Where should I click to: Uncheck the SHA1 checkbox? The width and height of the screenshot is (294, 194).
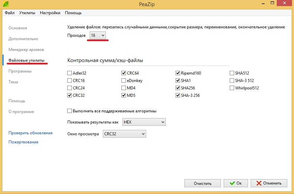click(178, 81)
